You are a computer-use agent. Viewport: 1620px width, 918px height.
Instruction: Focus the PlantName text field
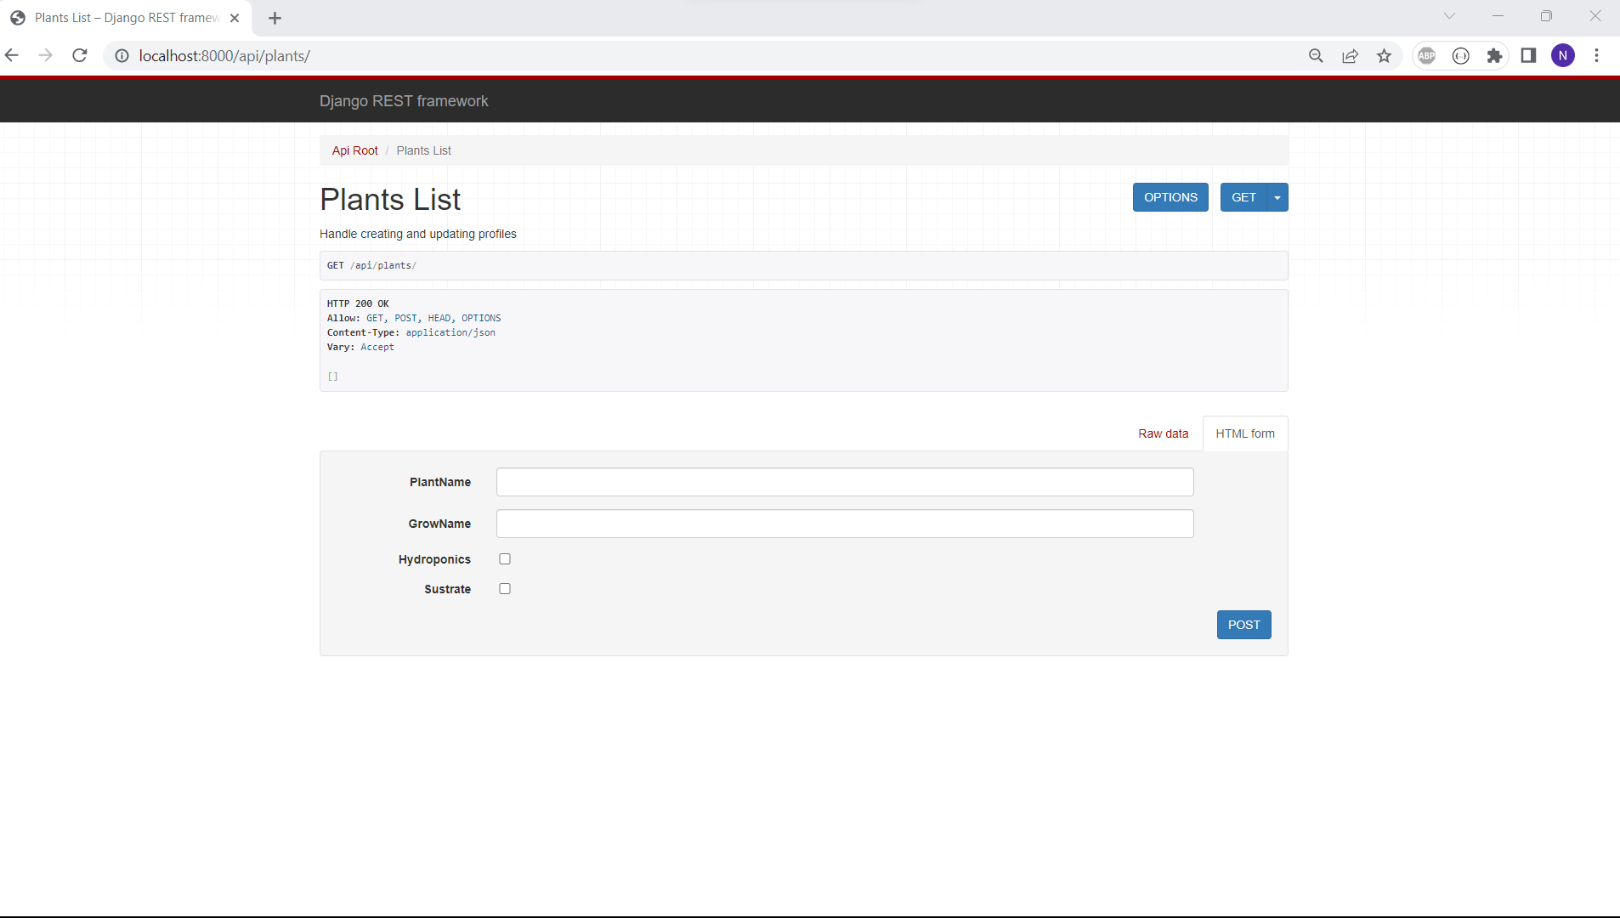(844, 482)
